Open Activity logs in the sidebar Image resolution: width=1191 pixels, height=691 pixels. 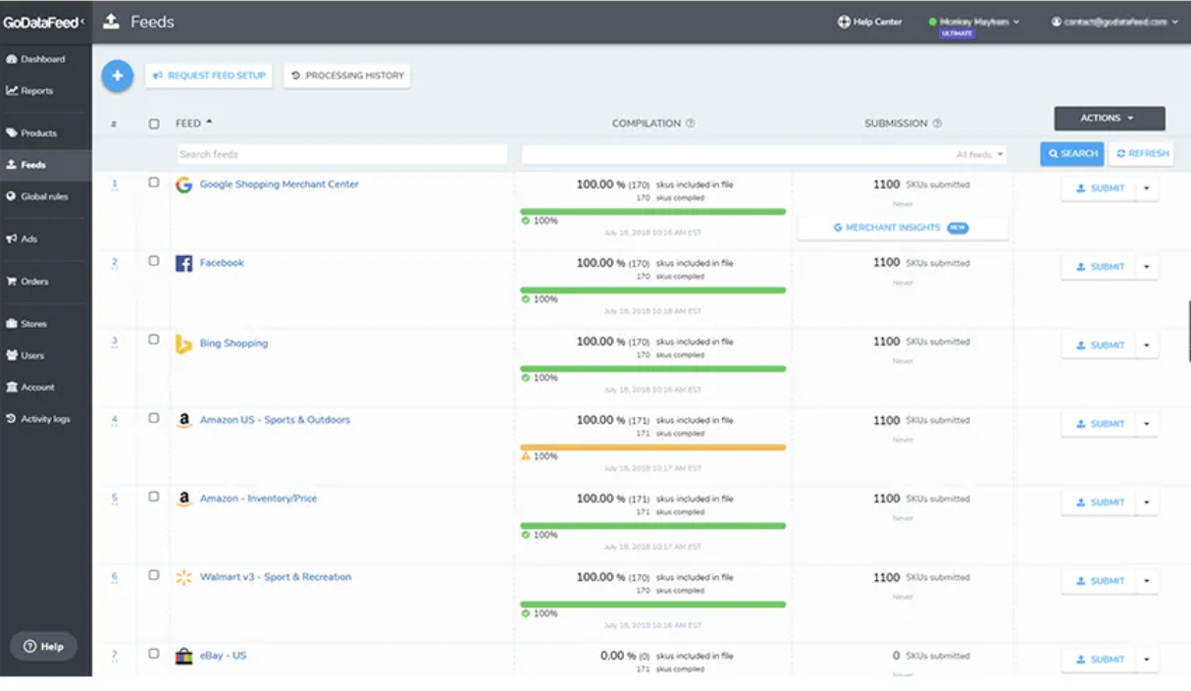pyautogui.click(x=38, y=418)
